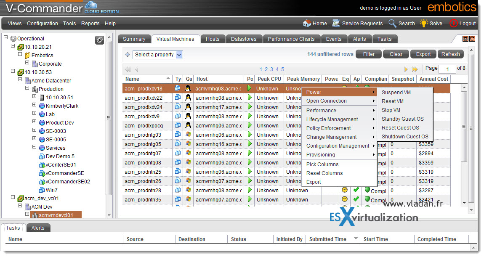Open Service Requests icon
This screenshot has width=484, height=257.
tap(336, 23)
